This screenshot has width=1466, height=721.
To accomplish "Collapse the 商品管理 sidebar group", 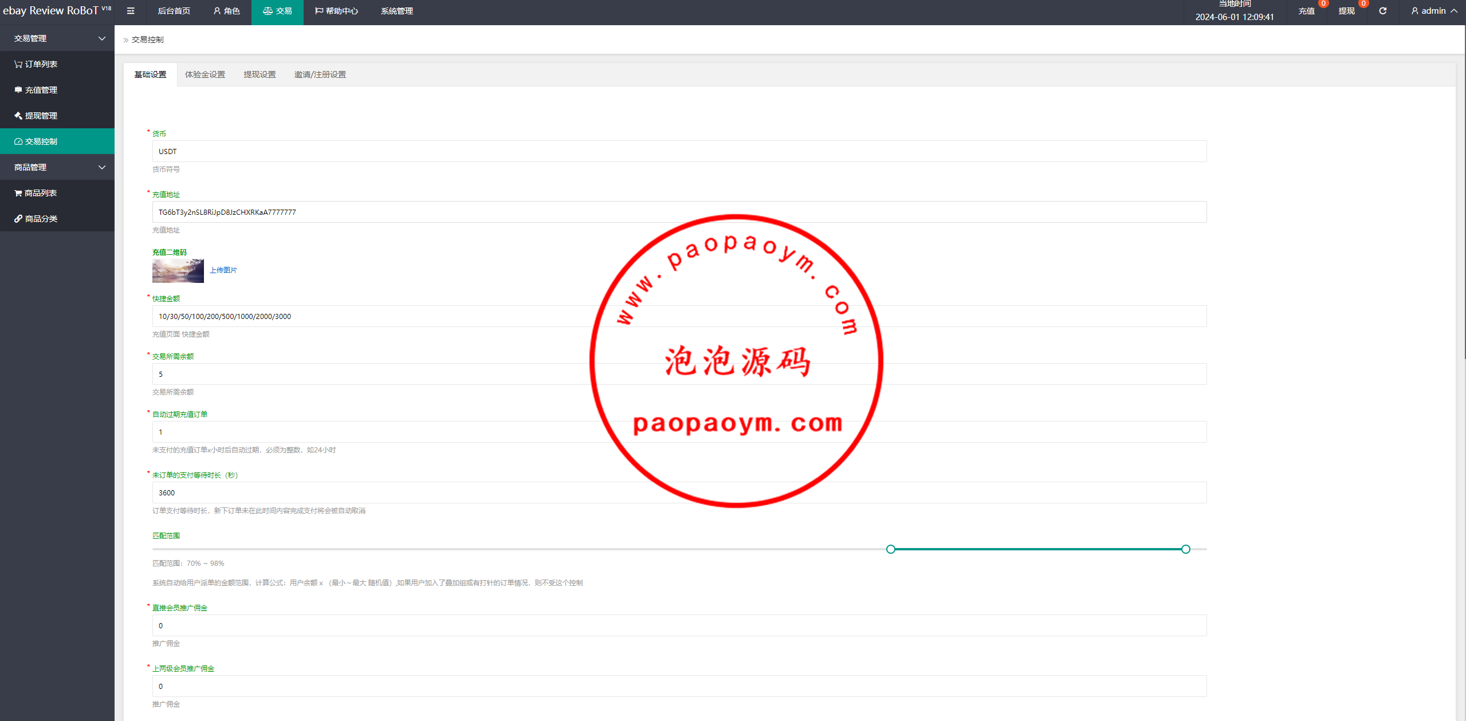I will tap(57, 167).
